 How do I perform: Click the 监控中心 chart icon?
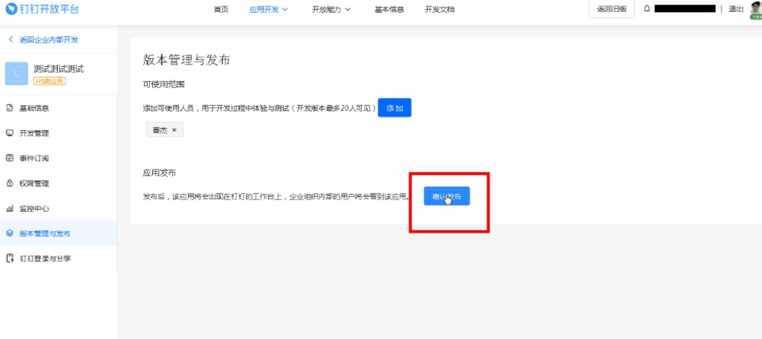tap(10, 209)
